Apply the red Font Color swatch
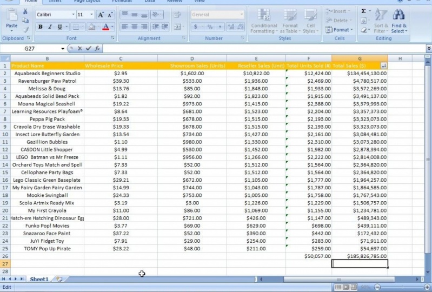This screenshot has height=292, width=432. 106,26
